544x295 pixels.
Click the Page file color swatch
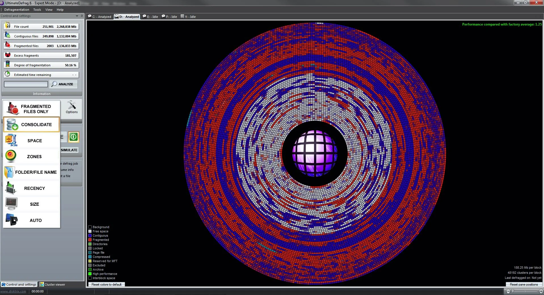click(90, 252)
